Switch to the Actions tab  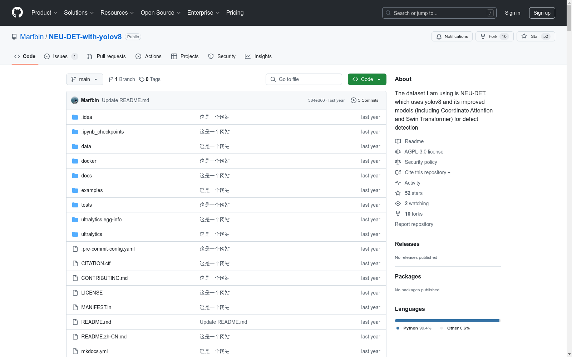[149, 56]
